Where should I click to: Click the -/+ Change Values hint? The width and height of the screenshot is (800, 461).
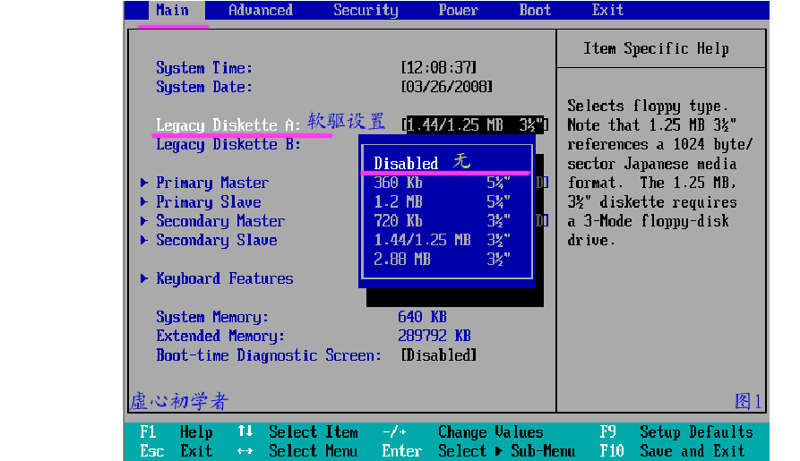[x=463, y=432]
